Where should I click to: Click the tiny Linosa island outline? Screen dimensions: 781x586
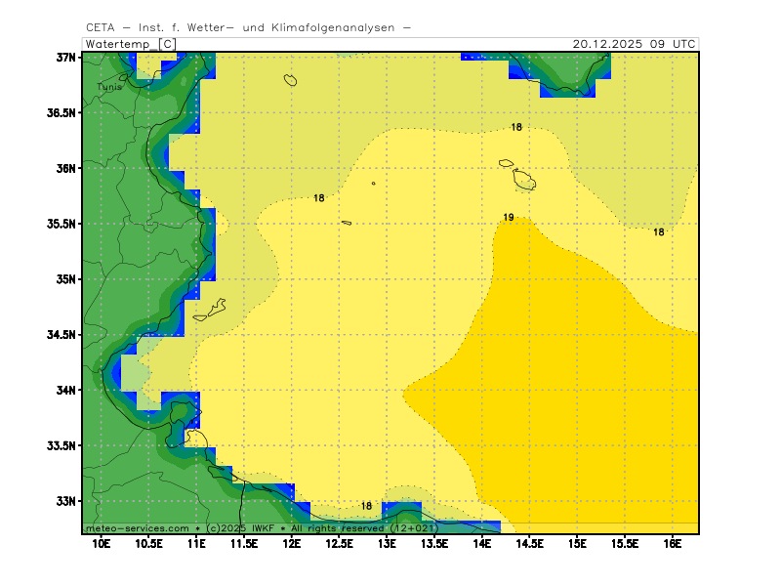pyautogui.click(x=373, y=183)
